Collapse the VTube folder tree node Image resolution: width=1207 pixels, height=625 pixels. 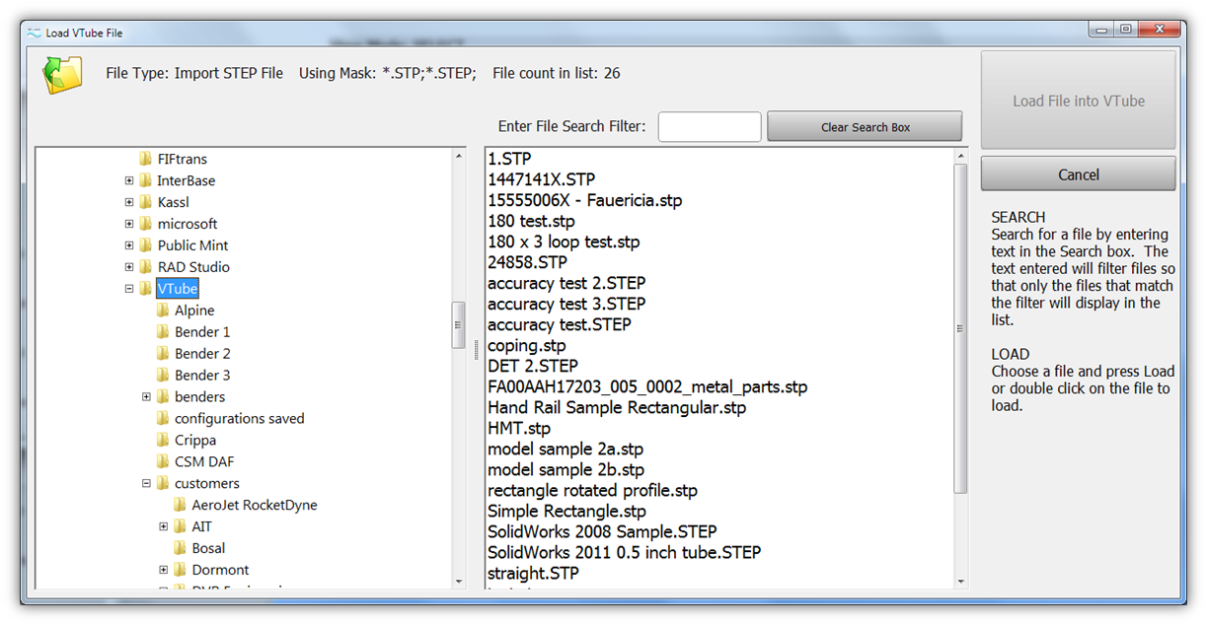[x=129, y=289]
